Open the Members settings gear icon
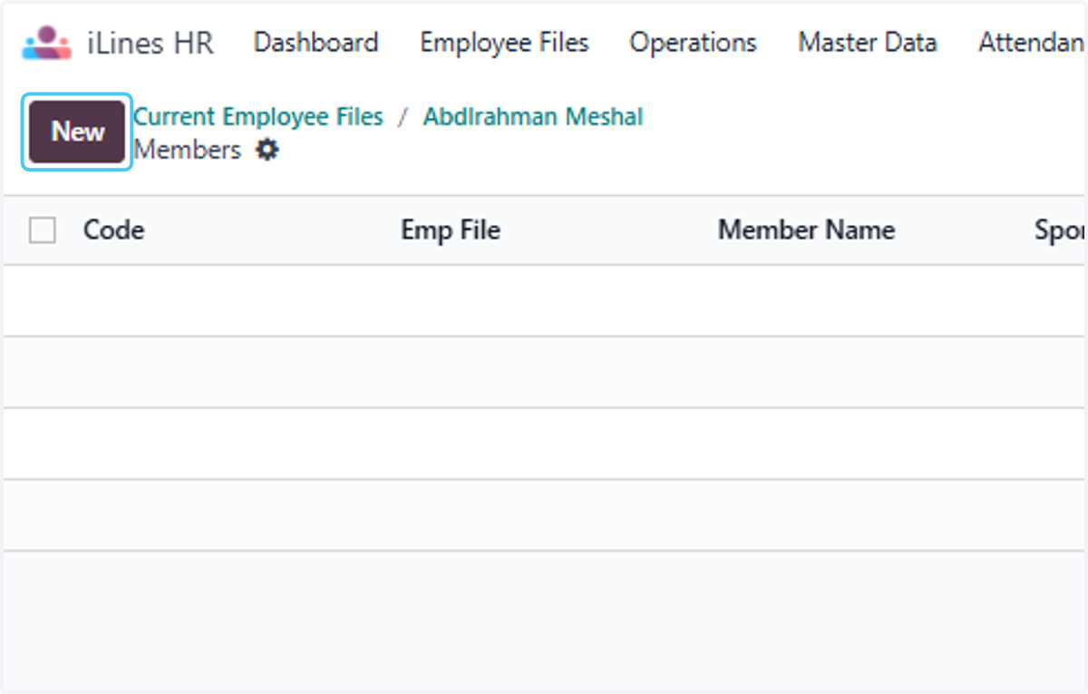Viewport: 1088px width, 694px height. [267, 150]
